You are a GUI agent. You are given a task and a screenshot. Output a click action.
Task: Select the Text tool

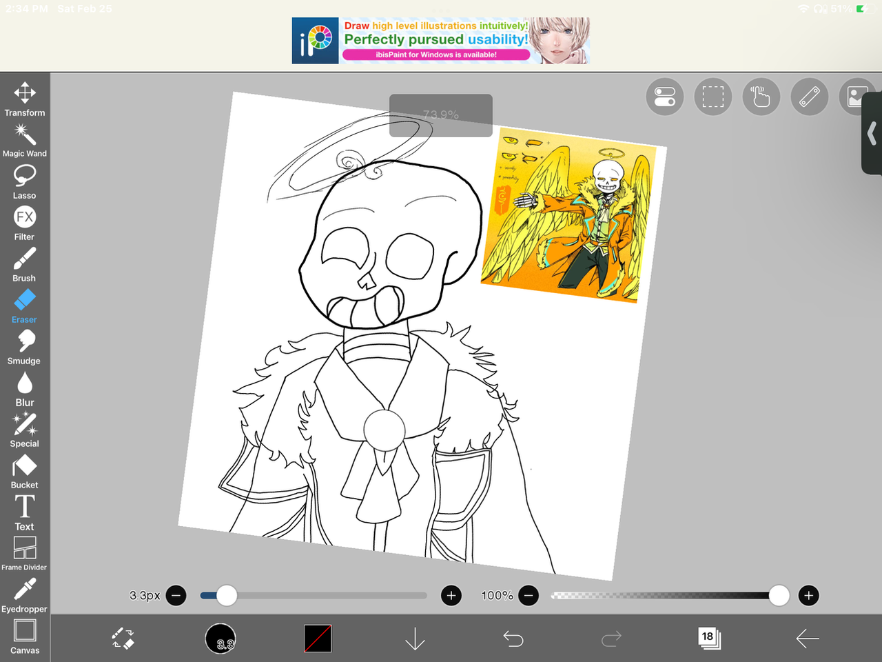pyautogui.click(x=25, y=513)
